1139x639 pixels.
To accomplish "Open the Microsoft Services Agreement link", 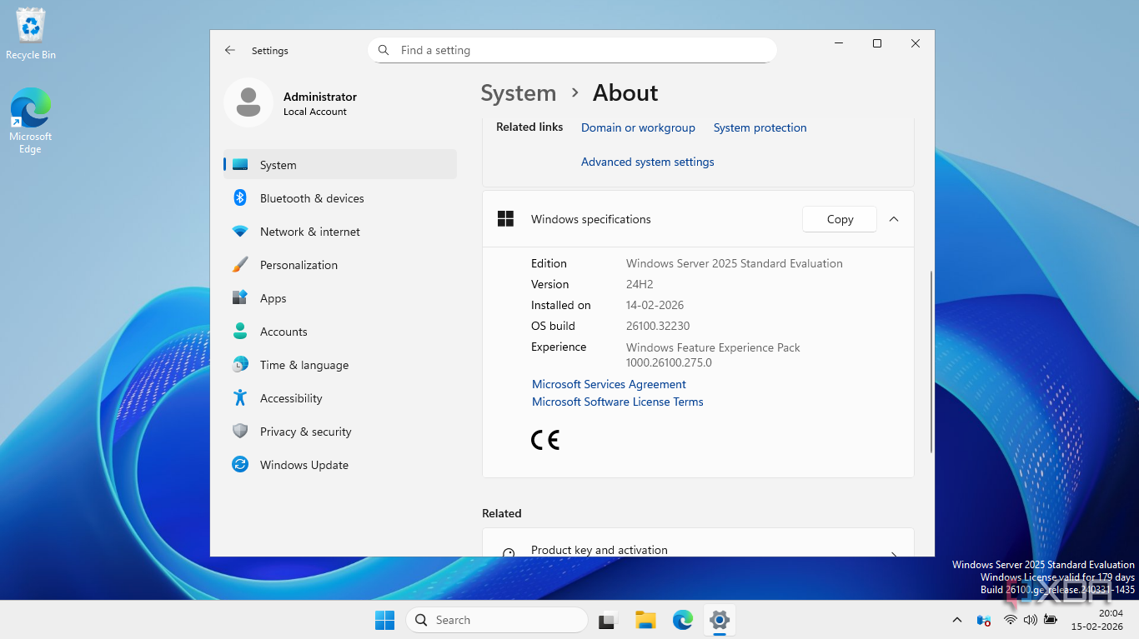I will coord(609,384).
